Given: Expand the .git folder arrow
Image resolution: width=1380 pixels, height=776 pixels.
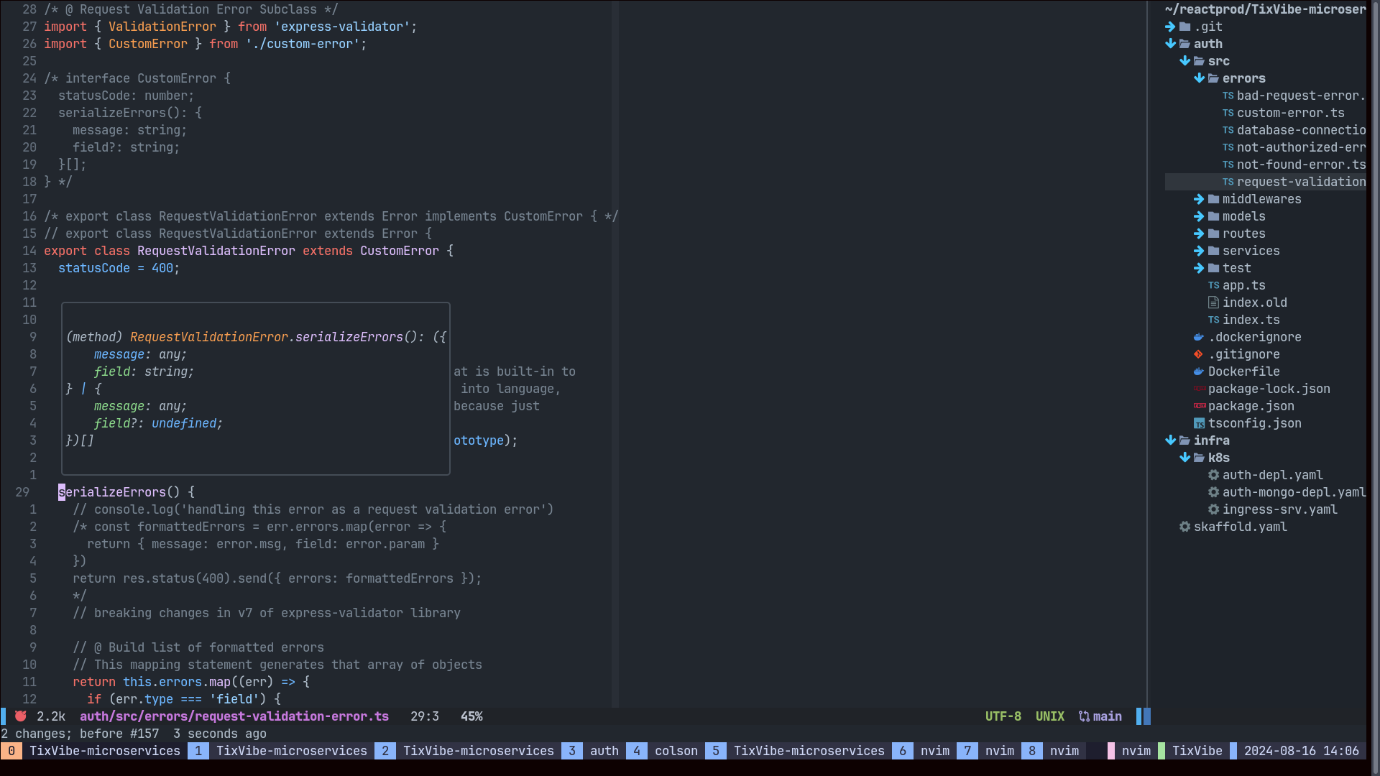Looking at the screenshot, I should point(1170,27).
